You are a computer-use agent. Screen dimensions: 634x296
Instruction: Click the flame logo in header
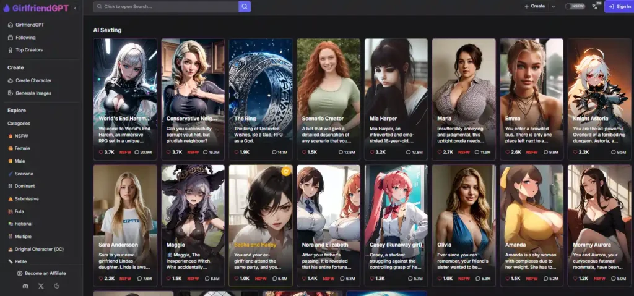click(x=7, y=8)
